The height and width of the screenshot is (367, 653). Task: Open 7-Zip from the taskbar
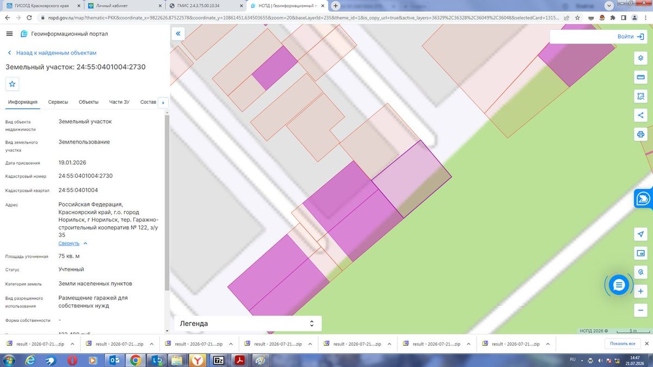pos(219,360)
